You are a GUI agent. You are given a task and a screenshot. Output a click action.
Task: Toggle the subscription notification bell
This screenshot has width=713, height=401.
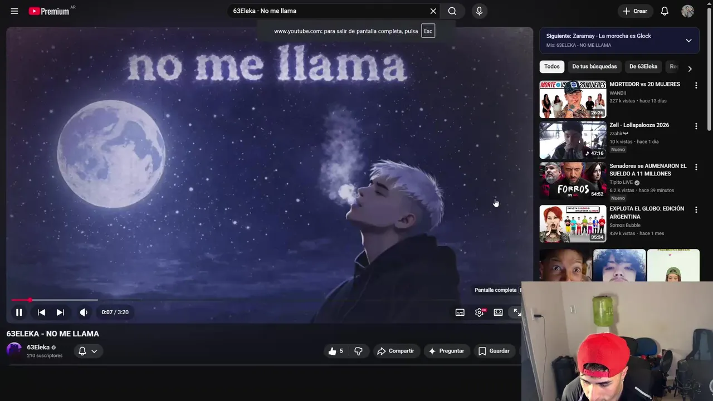coord(82,351)
